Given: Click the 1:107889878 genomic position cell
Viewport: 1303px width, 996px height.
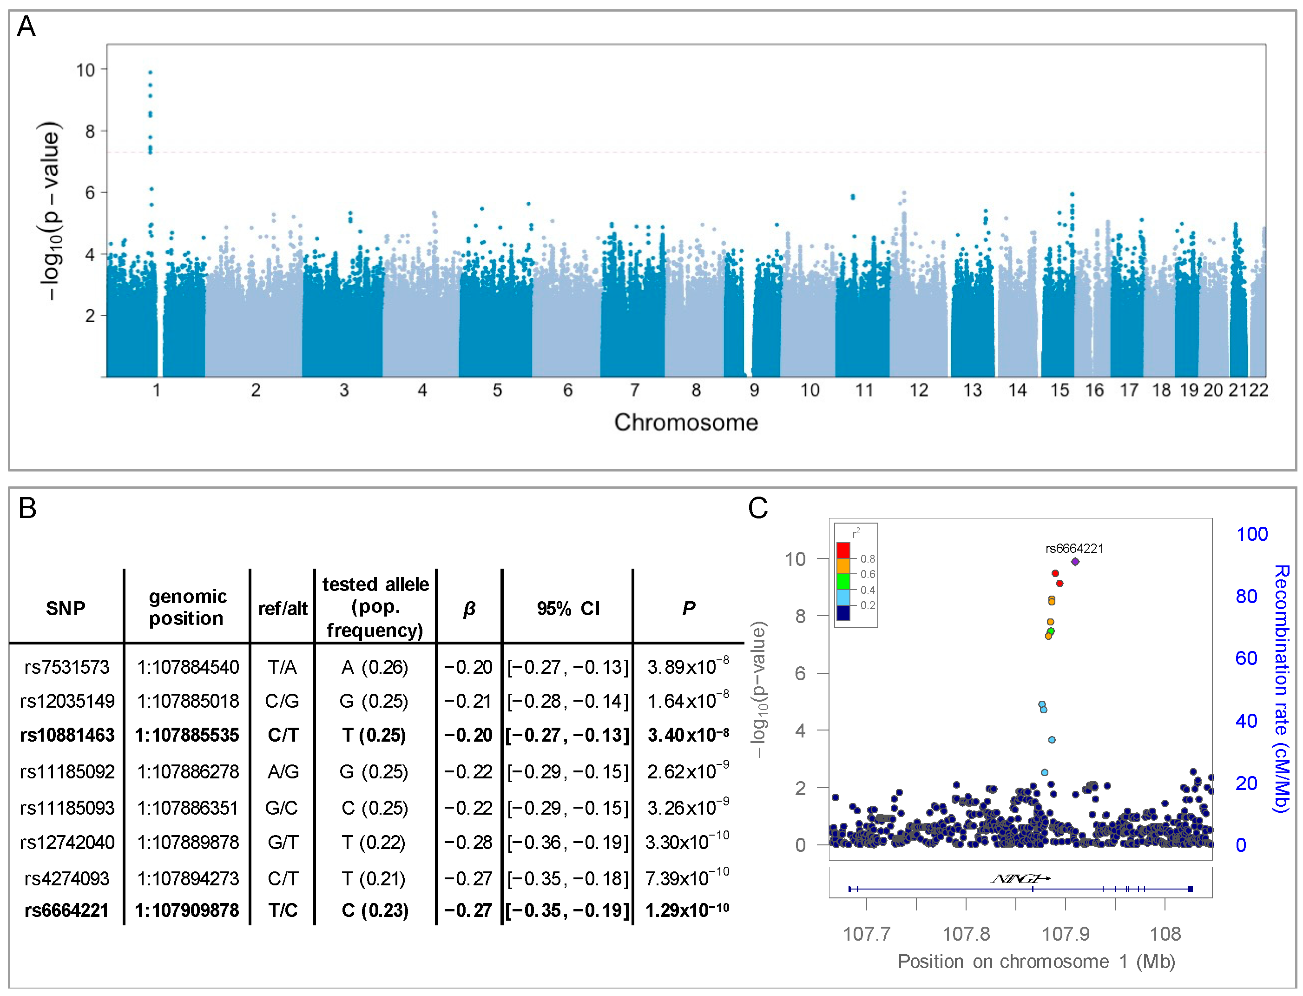Looking at the screenshot, I should pos(187,842).
